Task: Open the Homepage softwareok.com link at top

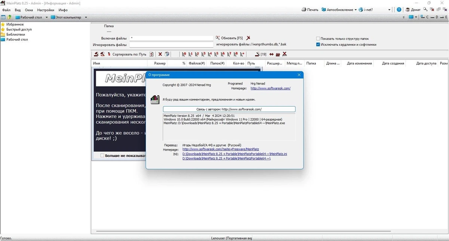Action: coord(271,88)
